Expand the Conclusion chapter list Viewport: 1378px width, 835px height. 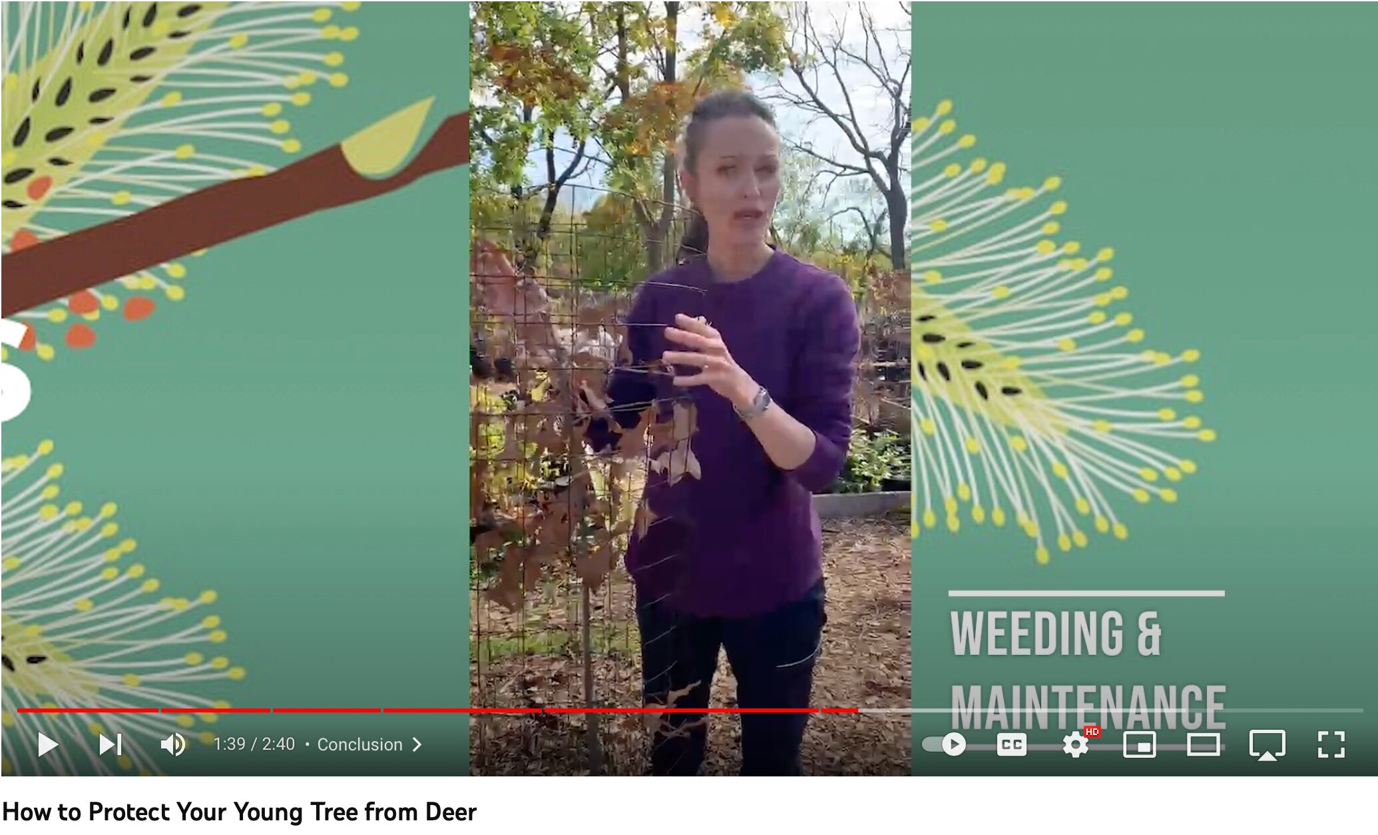click(x=359, y=744)
